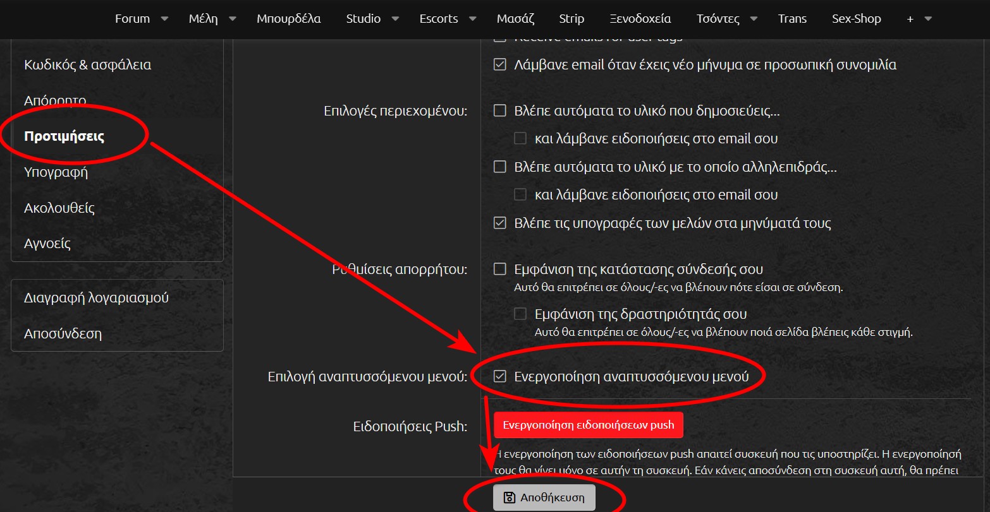Screen dimensions: 990x512
Task: Expand the Studio dropdown arrow
Action: click(395, 19)
